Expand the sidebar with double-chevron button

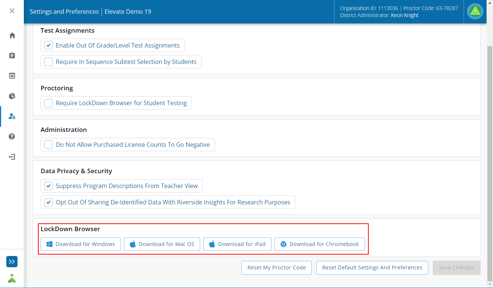(x=12, y=262)
